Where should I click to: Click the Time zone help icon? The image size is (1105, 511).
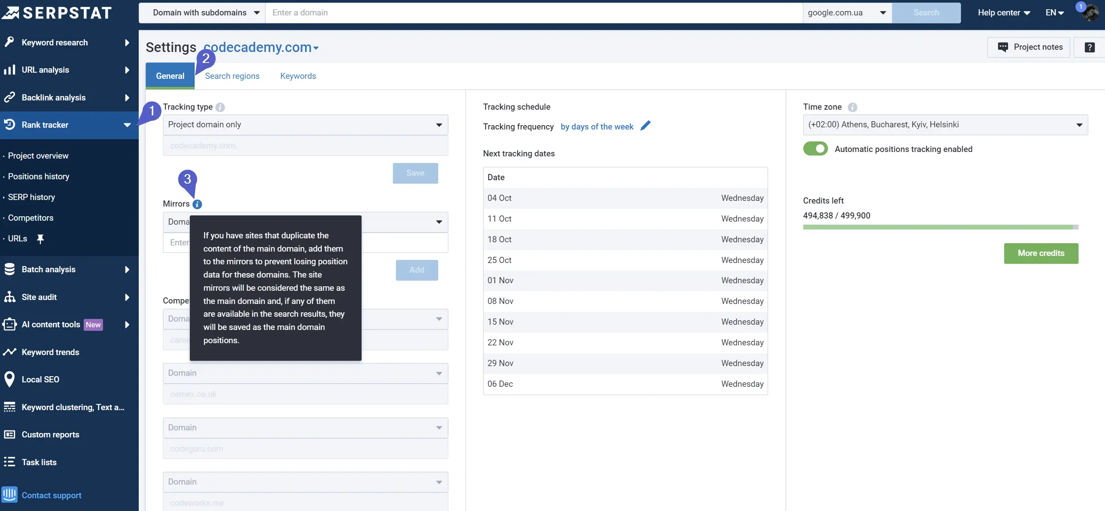point(852,107)
